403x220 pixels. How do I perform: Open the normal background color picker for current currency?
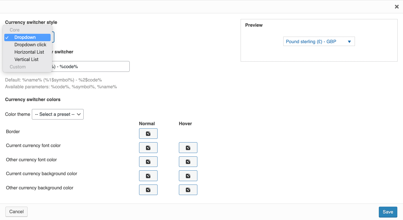coord(148,175)
